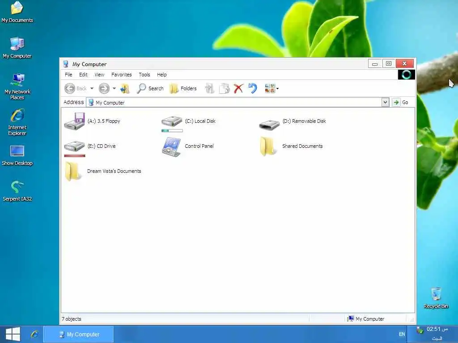The height and width of the screenshot is (343, 458).
Task: Toggle the Folders pane button
Action: [x=183, y=88]
